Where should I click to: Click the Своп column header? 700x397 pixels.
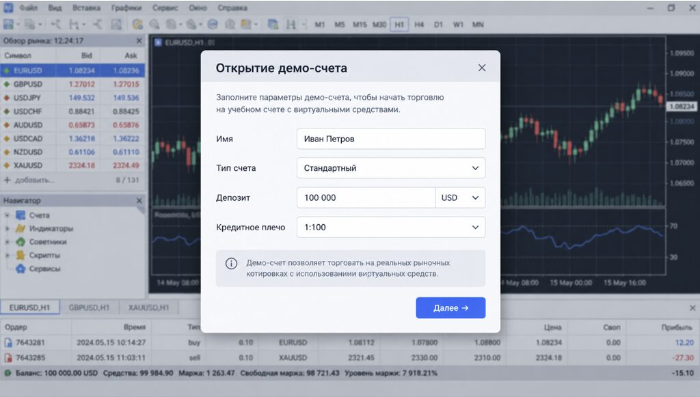click(x=612, y=327)
